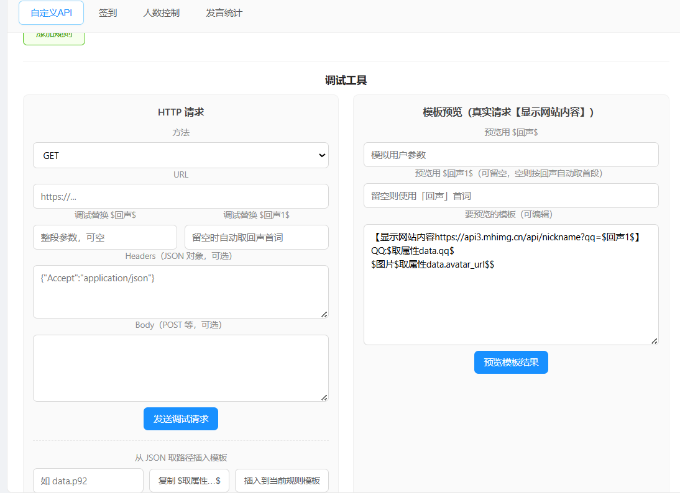Image resolution: width=680 pixels, height=493 pixels.
Task: Click the URL input field
Action: [x=181, y=197]
